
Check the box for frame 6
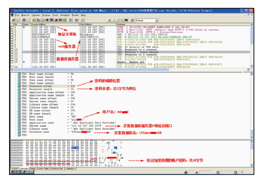pos(12,40)
